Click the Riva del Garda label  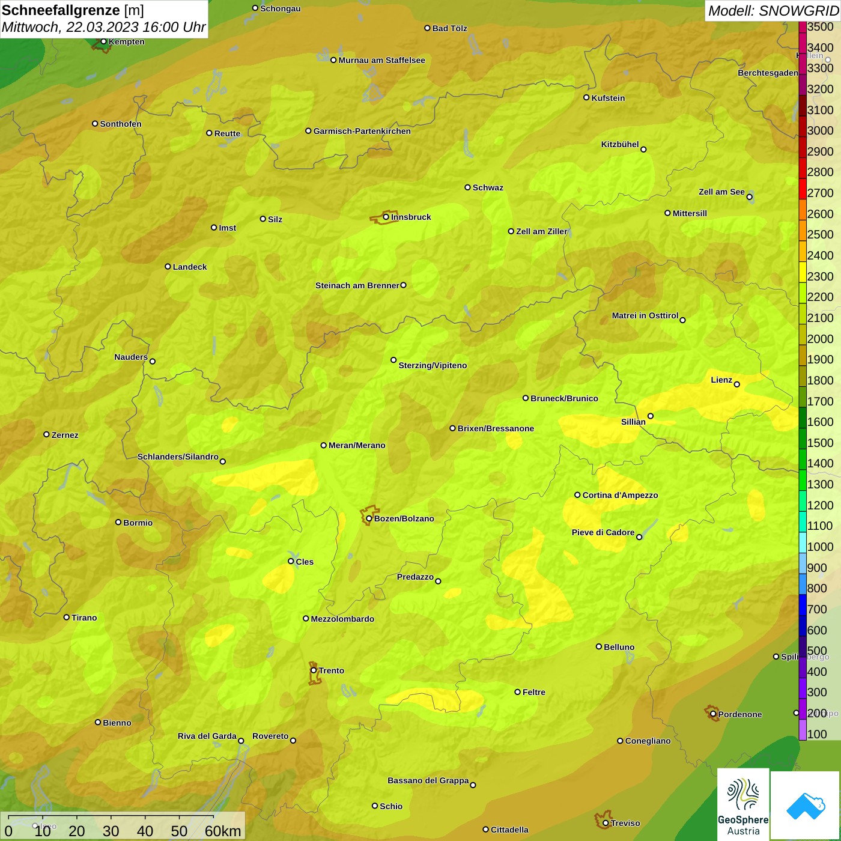click(207, 736)
